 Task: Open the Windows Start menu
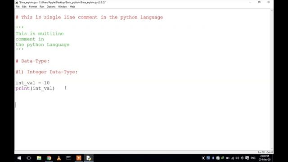(19, 158)
